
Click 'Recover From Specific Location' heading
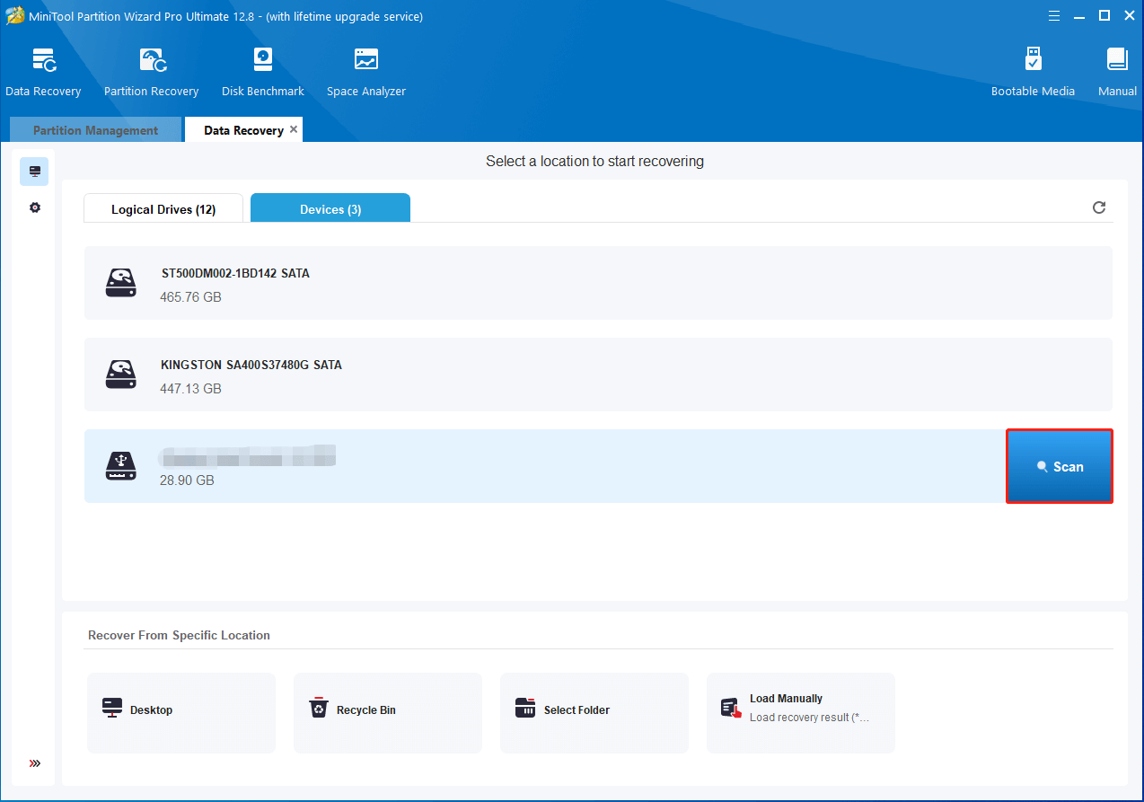tap(179, 635)
